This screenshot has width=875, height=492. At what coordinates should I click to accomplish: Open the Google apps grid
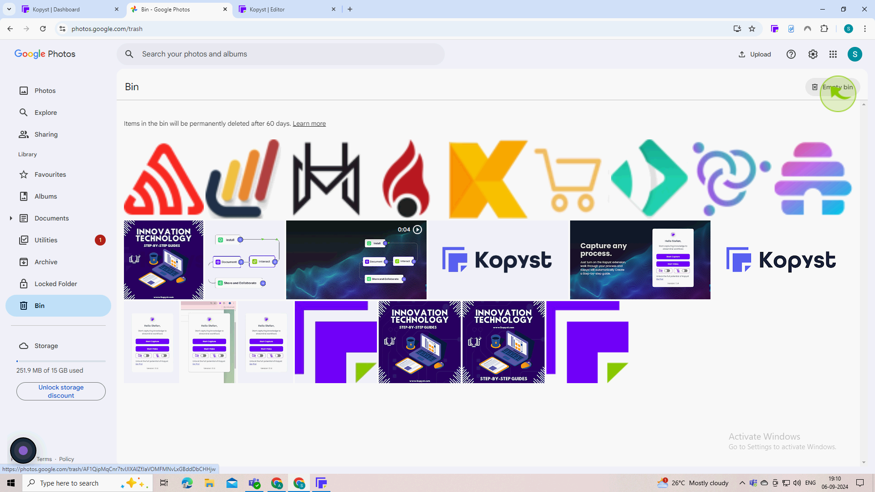(833, 54)
